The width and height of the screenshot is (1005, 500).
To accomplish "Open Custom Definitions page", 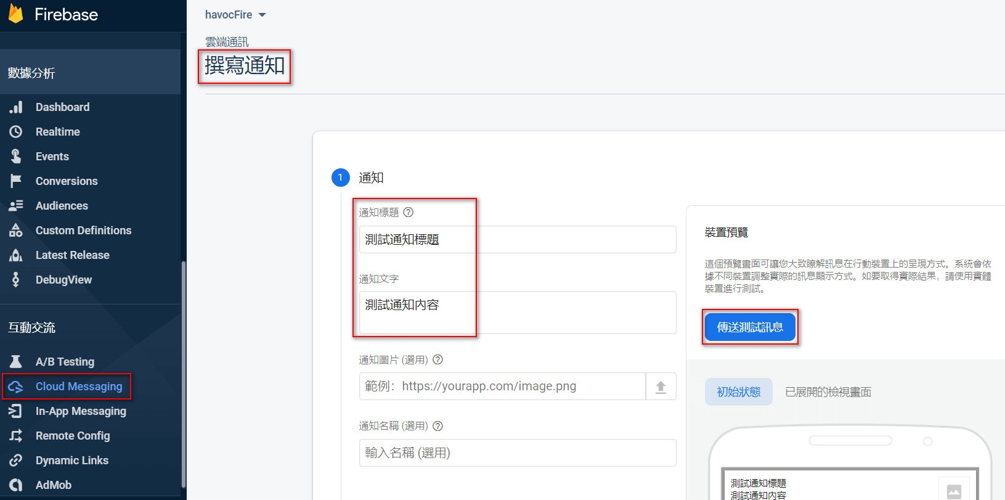I will click(x=84, y=231).
